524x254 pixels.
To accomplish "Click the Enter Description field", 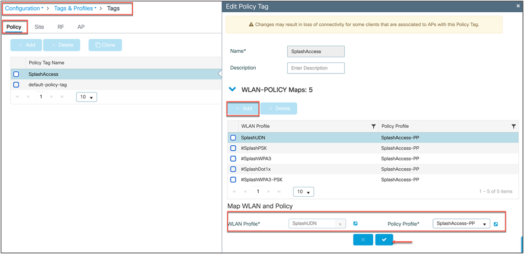I will 316,68.
